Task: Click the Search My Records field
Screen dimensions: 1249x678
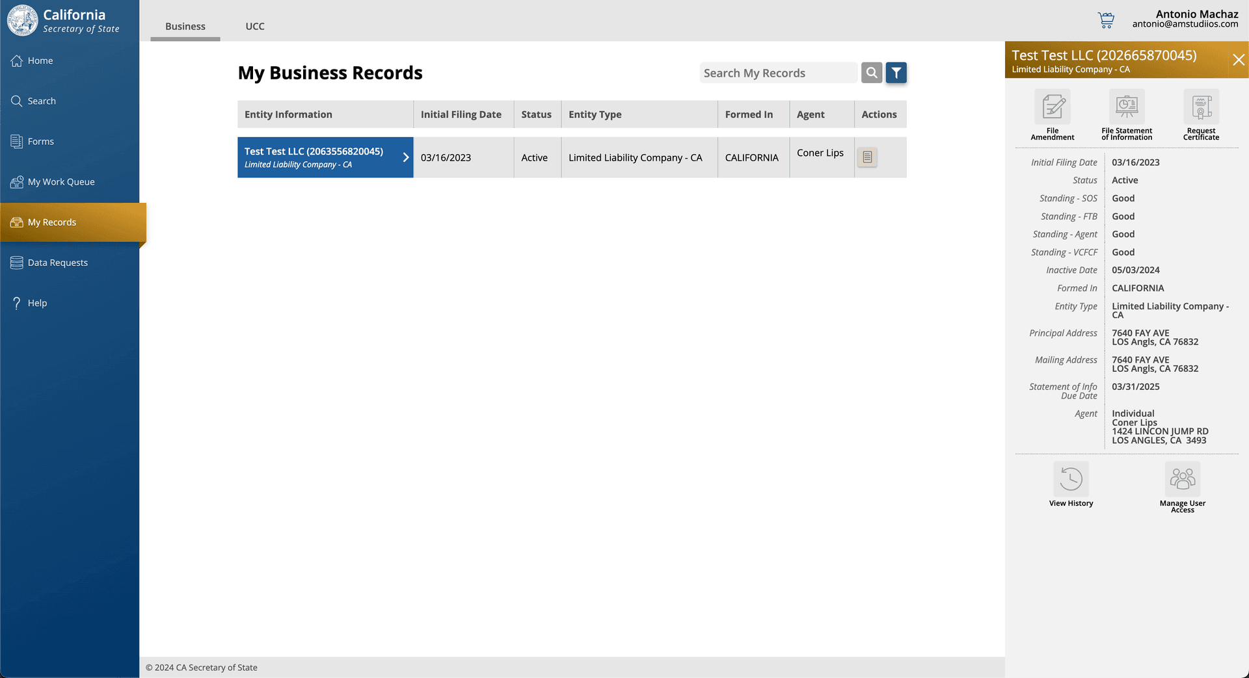Action: [x=778, y=73]
